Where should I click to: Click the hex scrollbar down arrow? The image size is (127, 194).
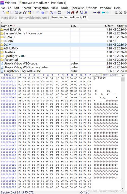tap(123, 188)
